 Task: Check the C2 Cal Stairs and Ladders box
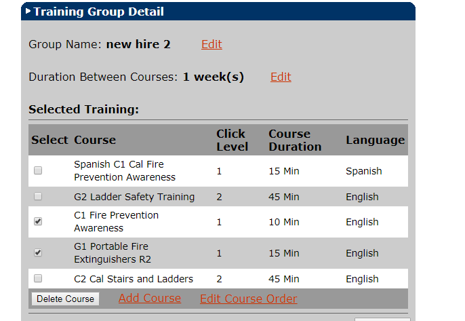pyautogui.click(x=38, y=278)
